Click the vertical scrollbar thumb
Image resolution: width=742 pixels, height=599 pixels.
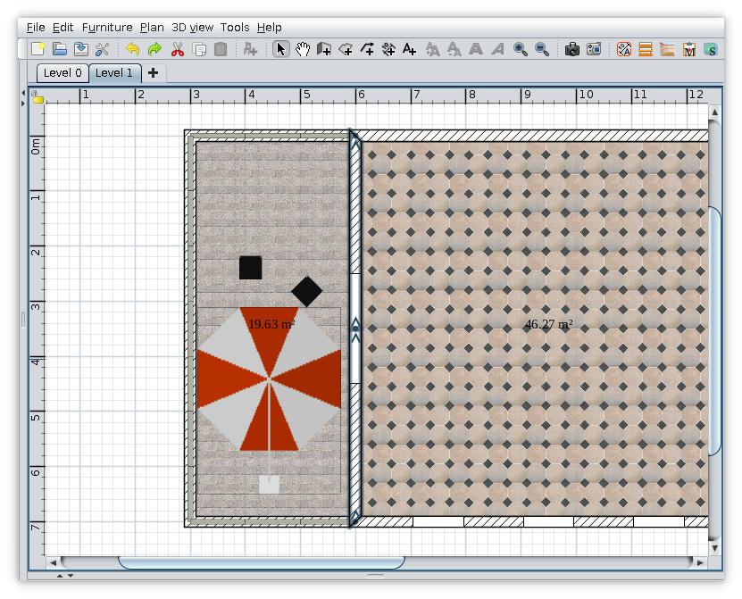(x=714, y=331)
